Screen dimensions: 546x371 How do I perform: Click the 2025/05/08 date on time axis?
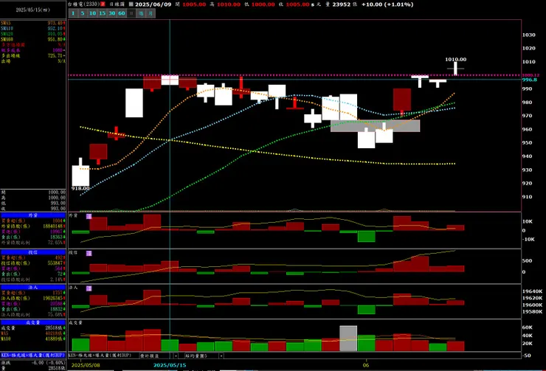pos(86,365)
